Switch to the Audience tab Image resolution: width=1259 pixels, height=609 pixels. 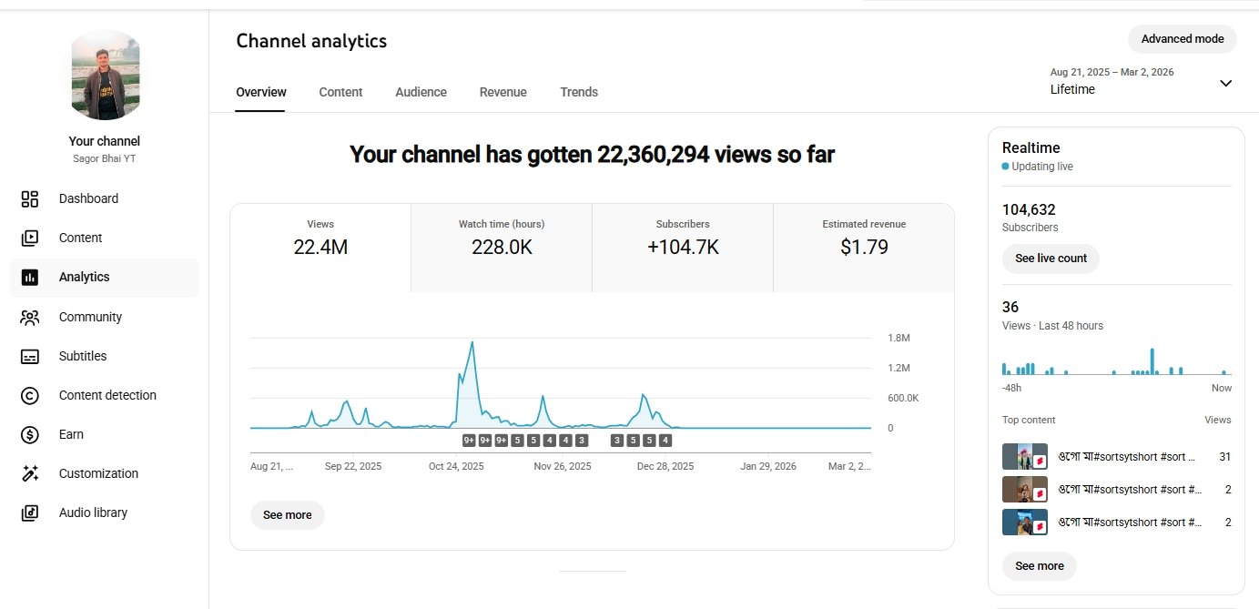coord(421,92)
